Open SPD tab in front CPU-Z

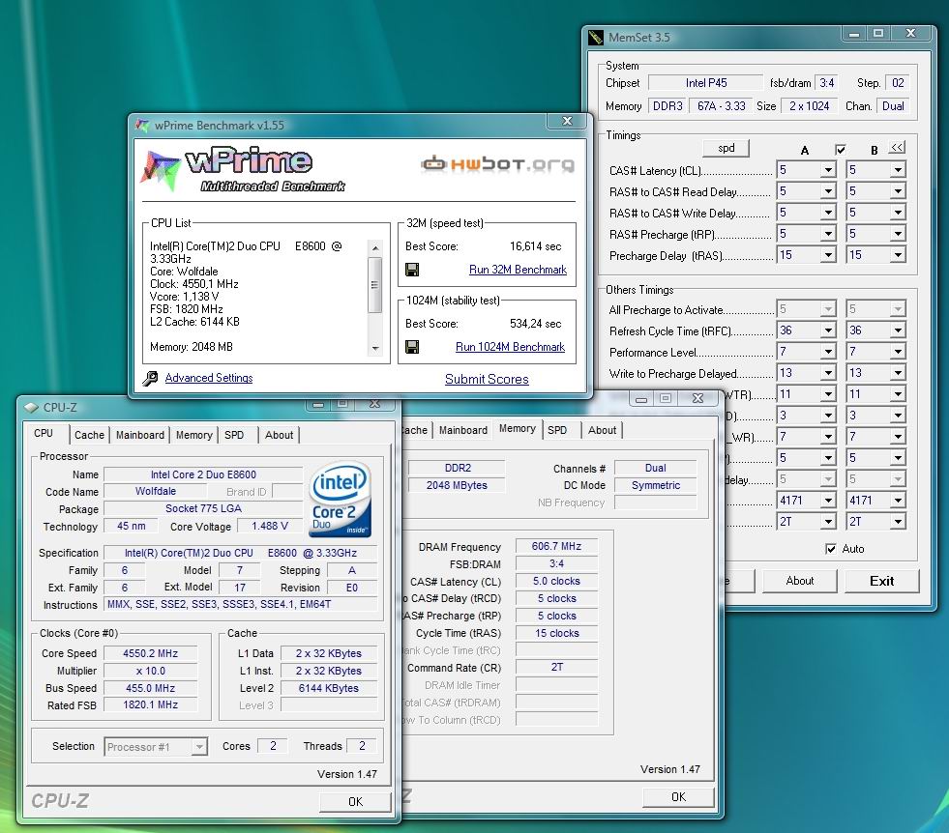click(x=234, y=435)
